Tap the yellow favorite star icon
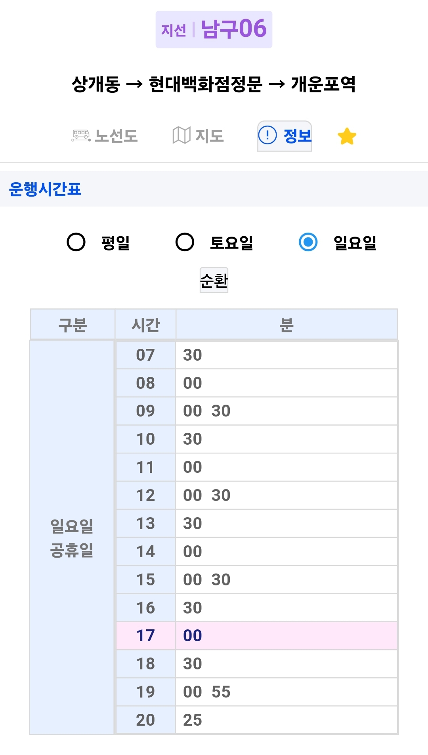The height and width of the screenshot is (755, 428). [347, 136]
